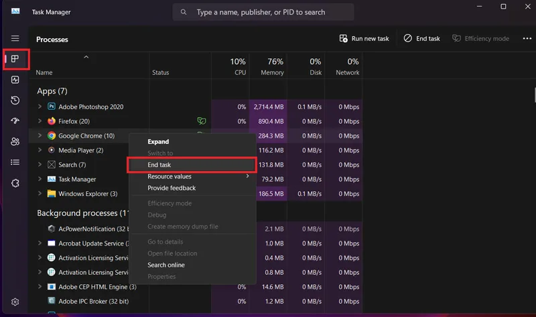Screen dimensions: 536x317
Task: Click the Media Player app icon
Action: point(52,150)
